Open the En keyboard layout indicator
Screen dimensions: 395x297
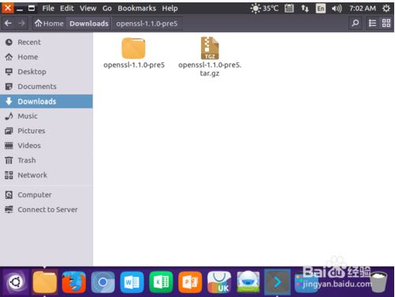(321, 9)
